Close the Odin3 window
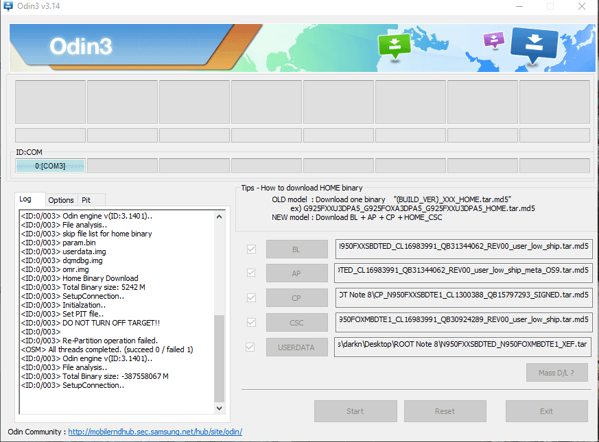Screen dimensions: 599x442 point(581,6)
